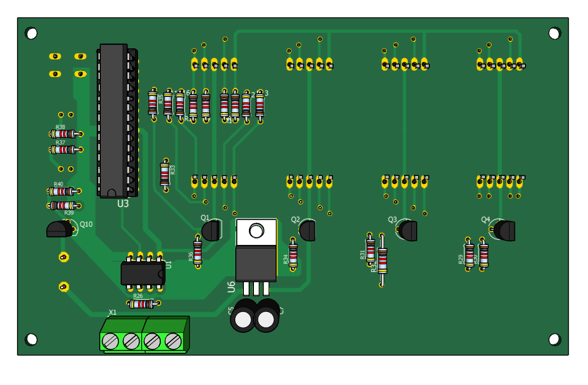Click transistor Q4
This screenshot has height=385, width=588.
pos(504,230)
